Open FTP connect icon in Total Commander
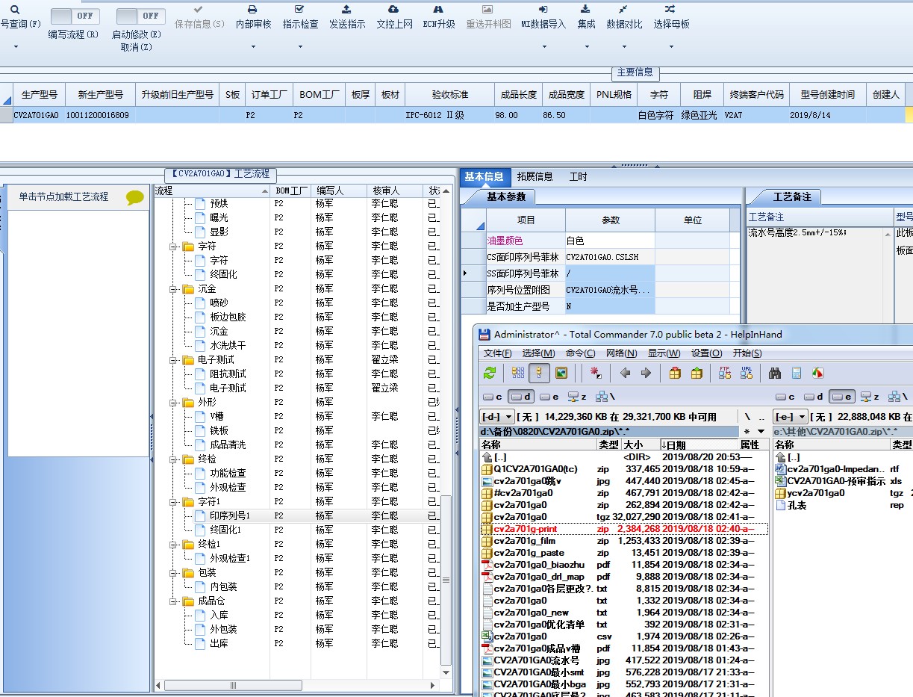The height and width of the screenshot is (697, 913). (725, 373)
